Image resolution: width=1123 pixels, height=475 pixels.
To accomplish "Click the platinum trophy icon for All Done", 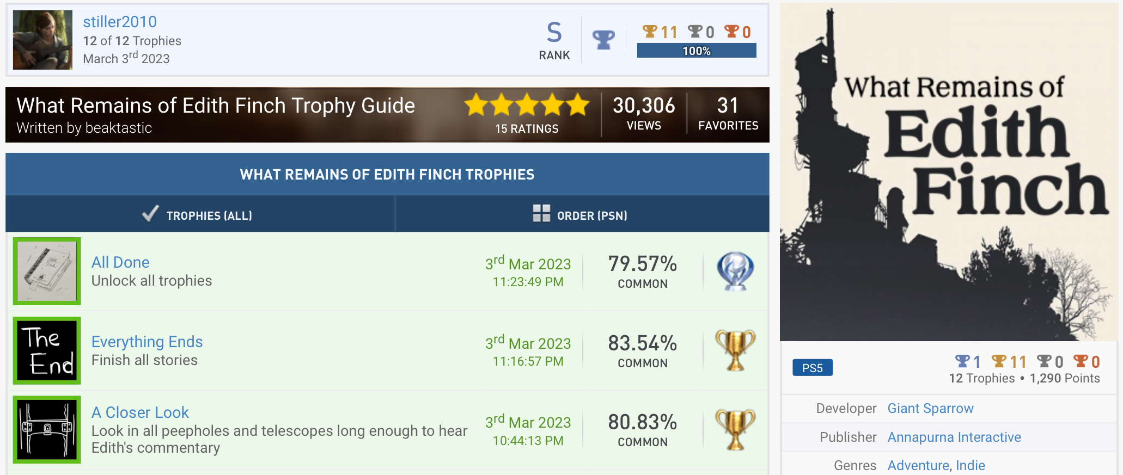I will 735,271.
